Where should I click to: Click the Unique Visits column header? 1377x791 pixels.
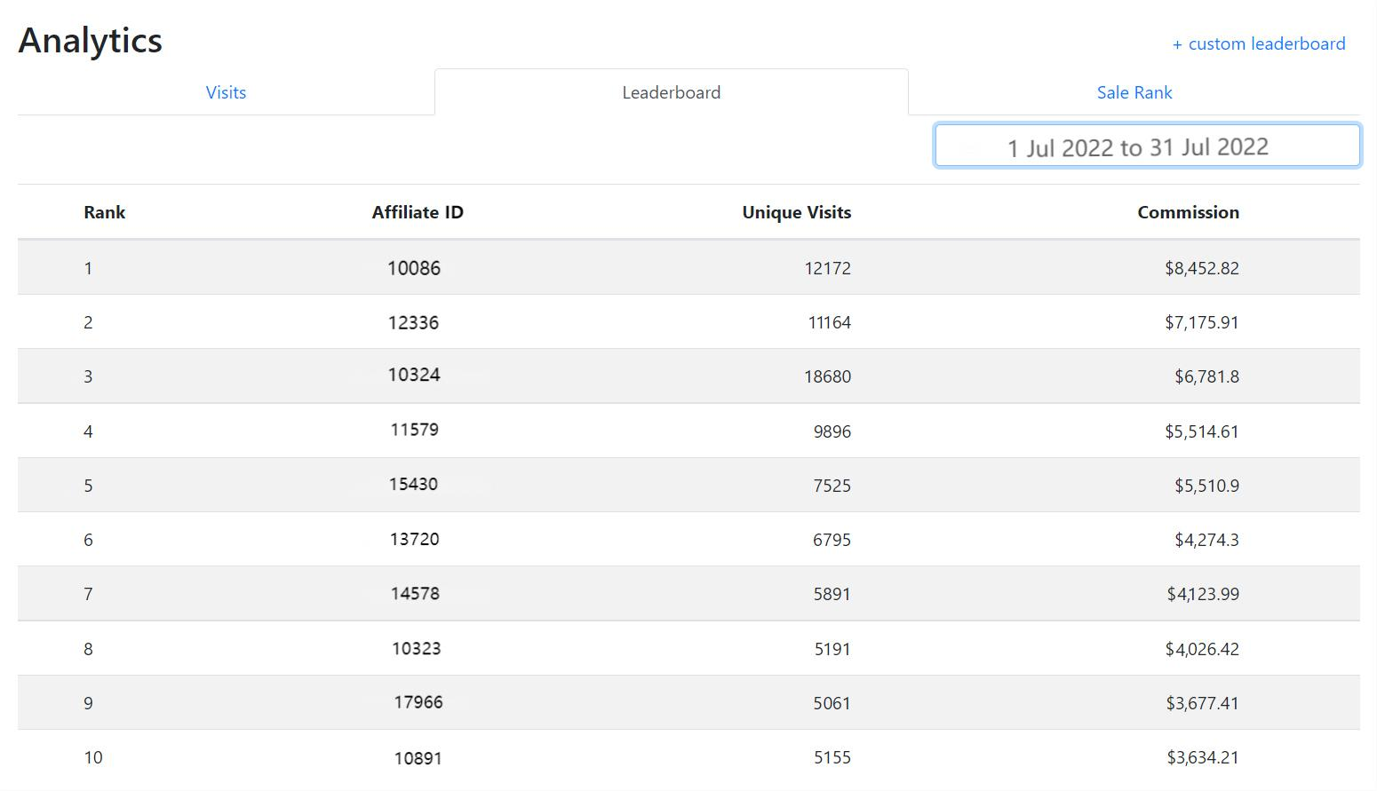(796, 212)
